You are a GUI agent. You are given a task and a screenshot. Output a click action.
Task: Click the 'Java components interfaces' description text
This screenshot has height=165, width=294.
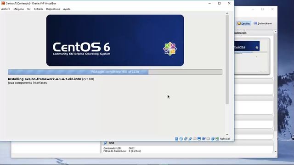point(28,82)
